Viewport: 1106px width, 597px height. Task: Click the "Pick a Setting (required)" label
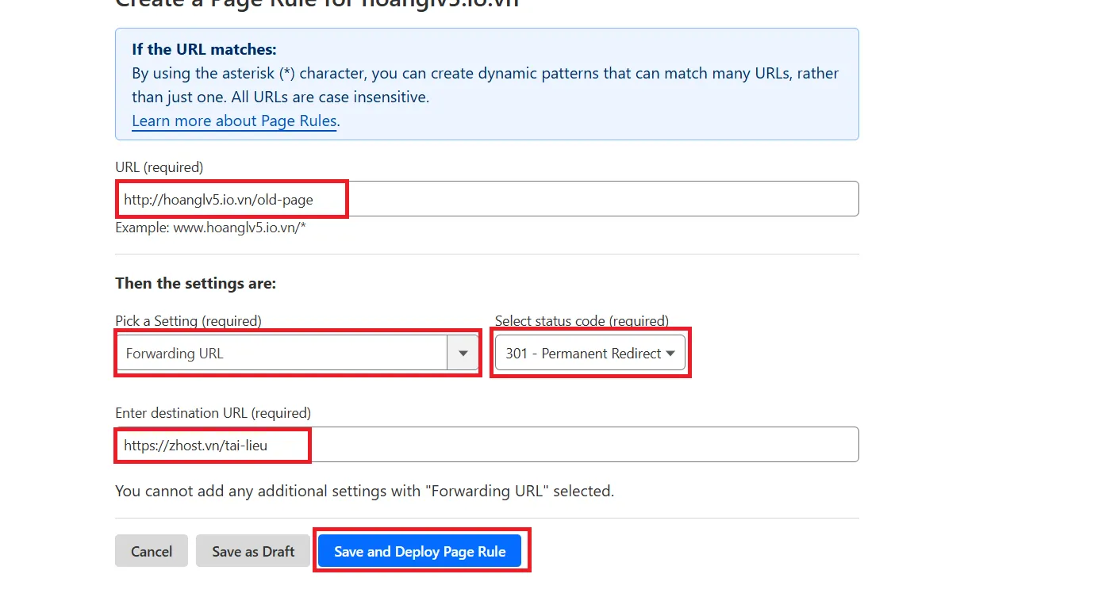pos(188,321)
